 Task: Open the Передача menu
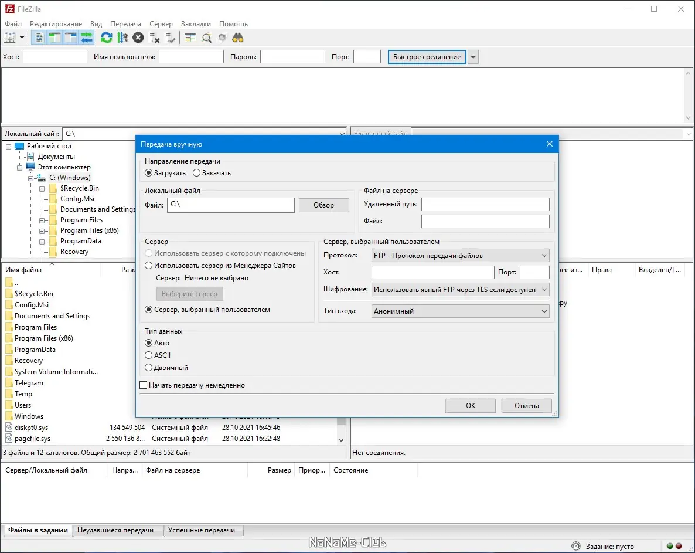click(125, 24)
